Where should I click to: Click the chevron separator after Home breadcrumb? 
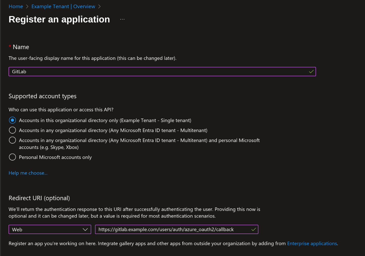tap(27, 7)
